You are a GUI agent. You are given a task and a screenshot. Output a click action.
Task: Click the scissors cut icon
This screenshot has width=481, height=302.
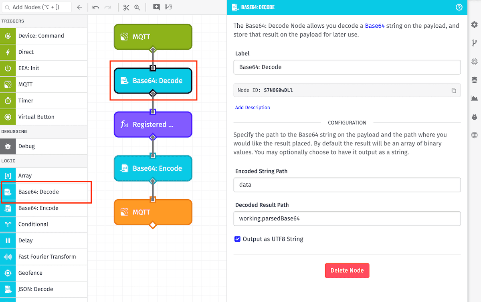126,7
